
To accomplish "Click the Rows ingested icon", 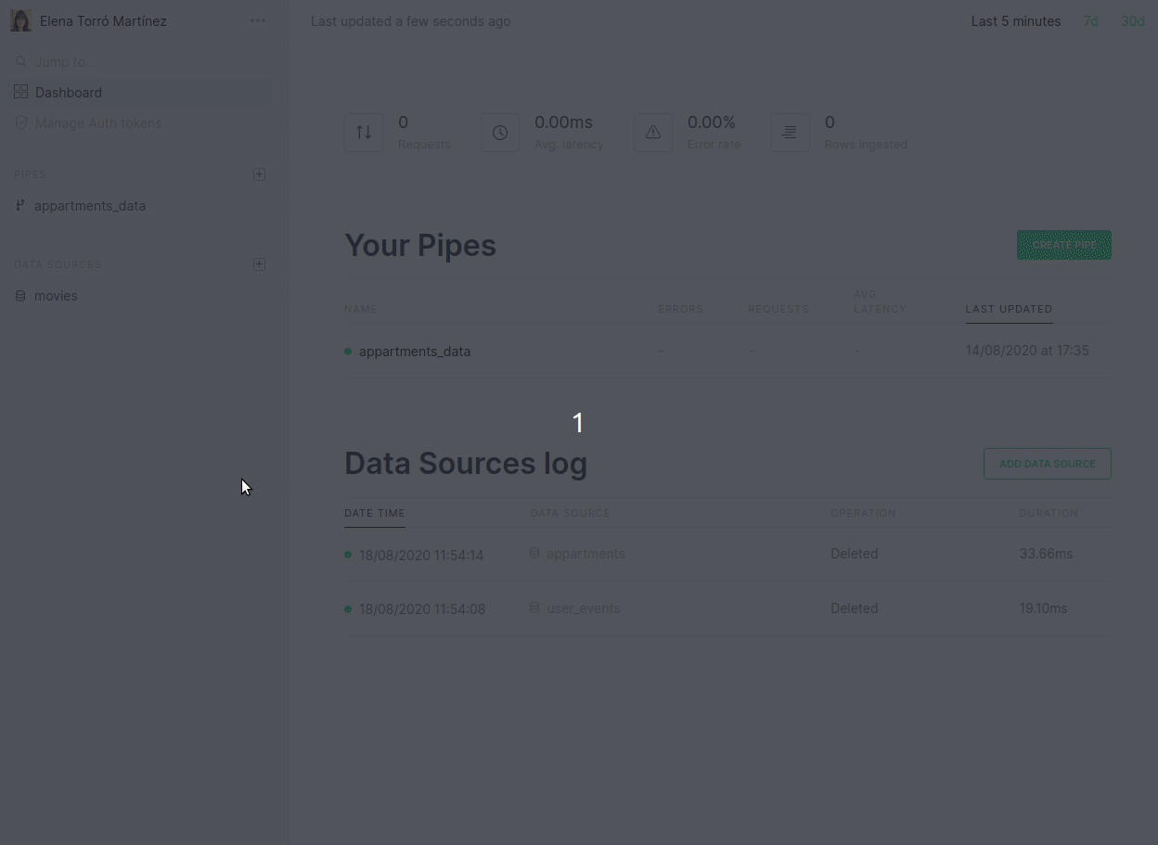I will click(790, 133).
